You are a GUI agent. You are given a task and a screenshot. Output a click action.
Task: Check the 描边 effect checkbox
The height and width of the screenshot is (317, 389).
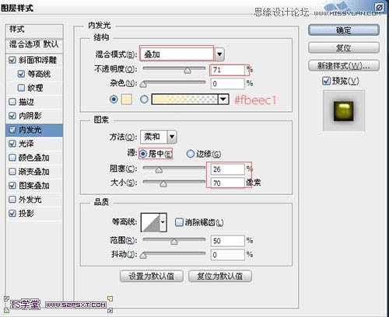(12, 102)
